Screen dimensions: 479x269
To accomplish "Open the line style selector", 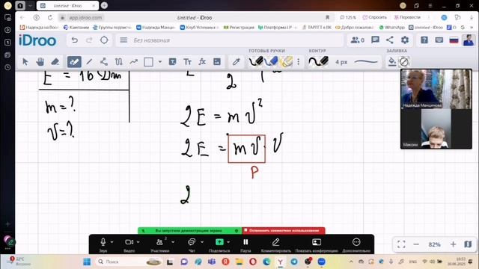I will click(366, 62).
